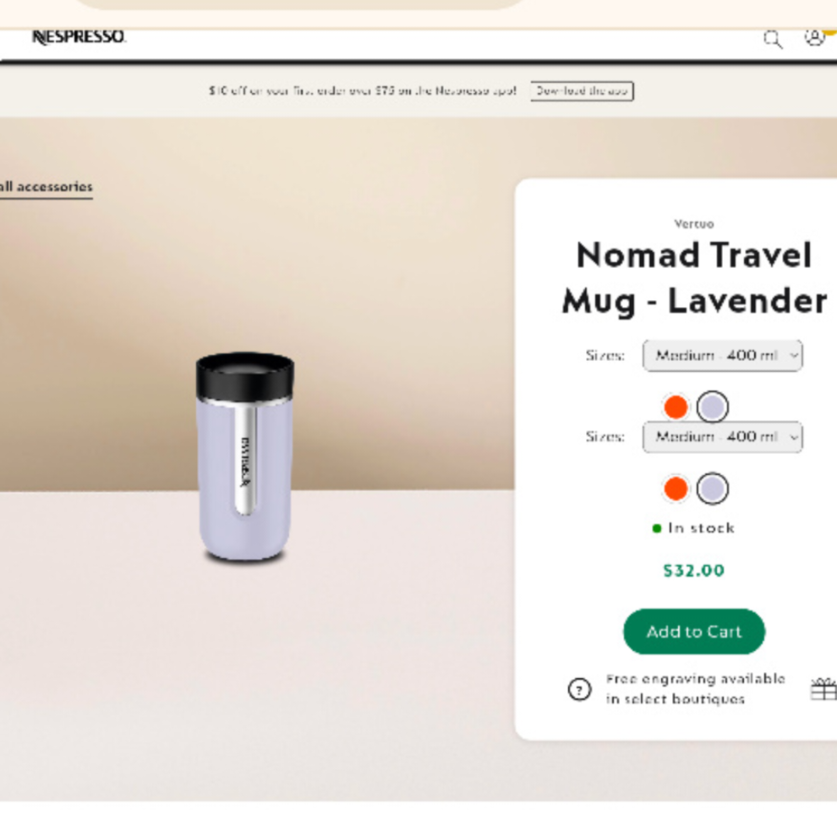Click the Download the app button

[x=582, y=91]
